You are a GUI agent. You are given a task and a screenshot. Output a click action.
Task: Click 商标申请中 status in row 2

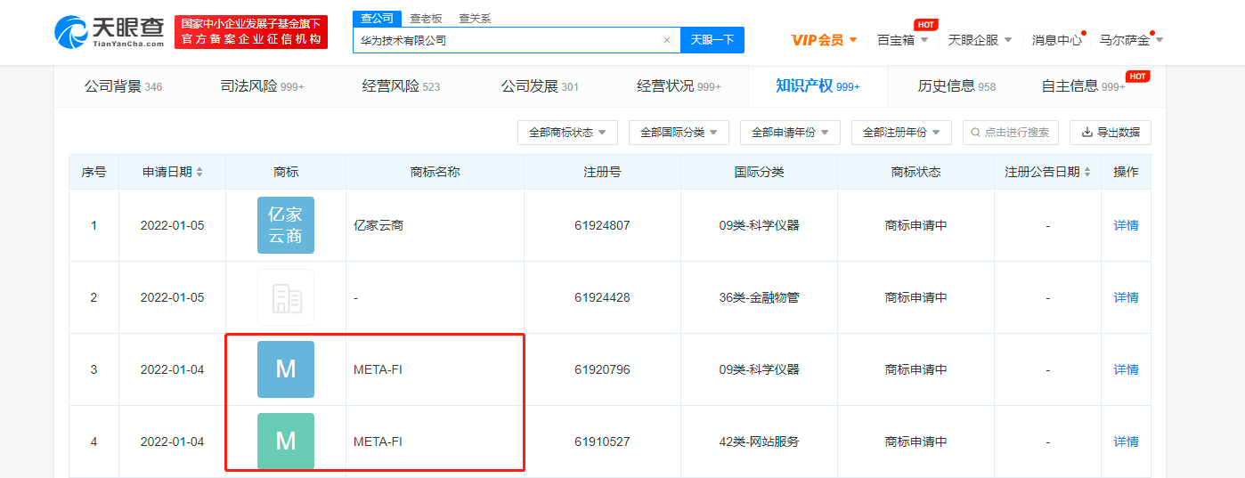(x=915, y=297)
